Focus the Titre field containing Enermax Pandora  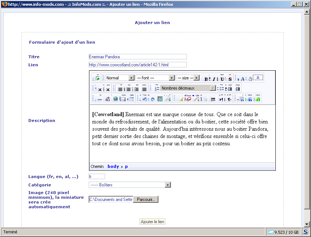(x=138, y=57)
